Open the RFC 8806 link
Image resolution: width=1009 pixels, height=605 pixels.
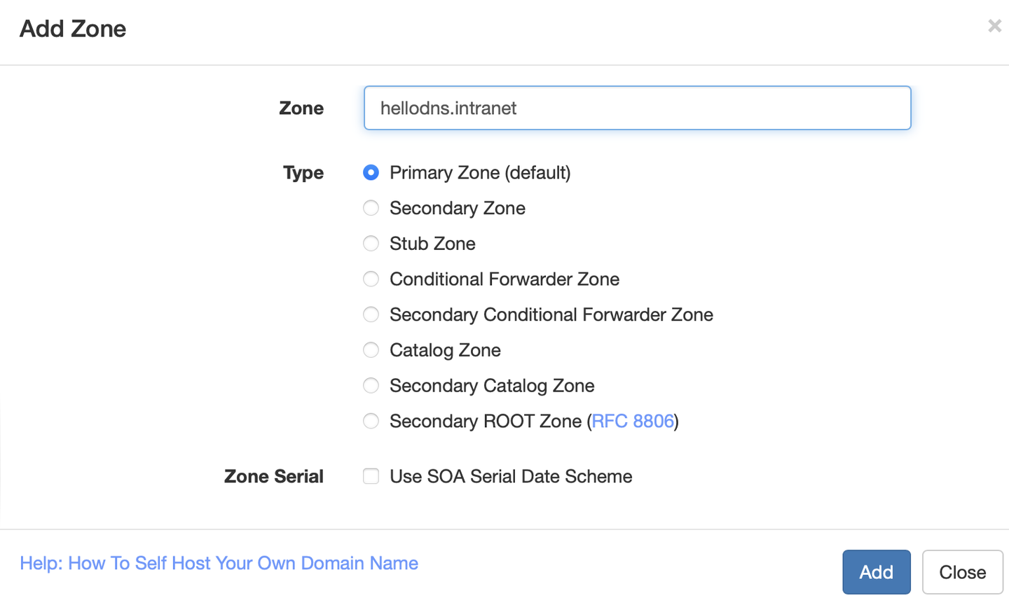(x=633, y=421)
